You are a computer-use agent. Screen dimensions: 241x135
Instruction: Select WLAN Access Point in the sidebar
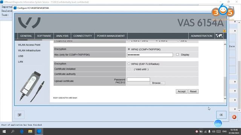pos(29,45)
